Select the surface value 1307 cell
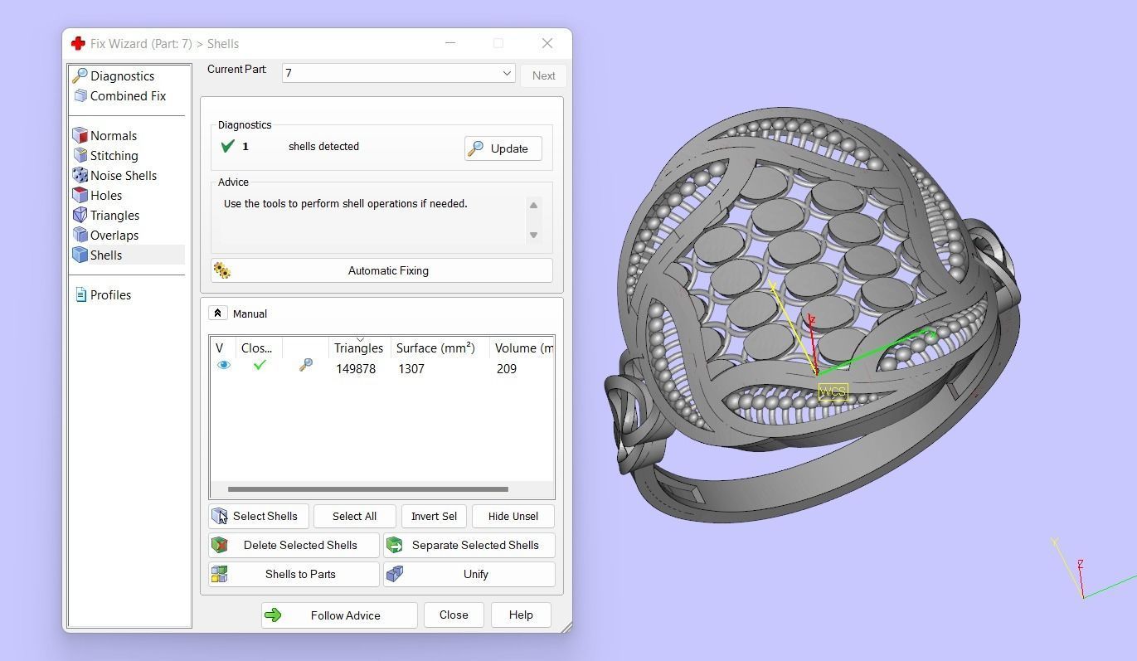1137x661 pixels. tap(411, 369)
